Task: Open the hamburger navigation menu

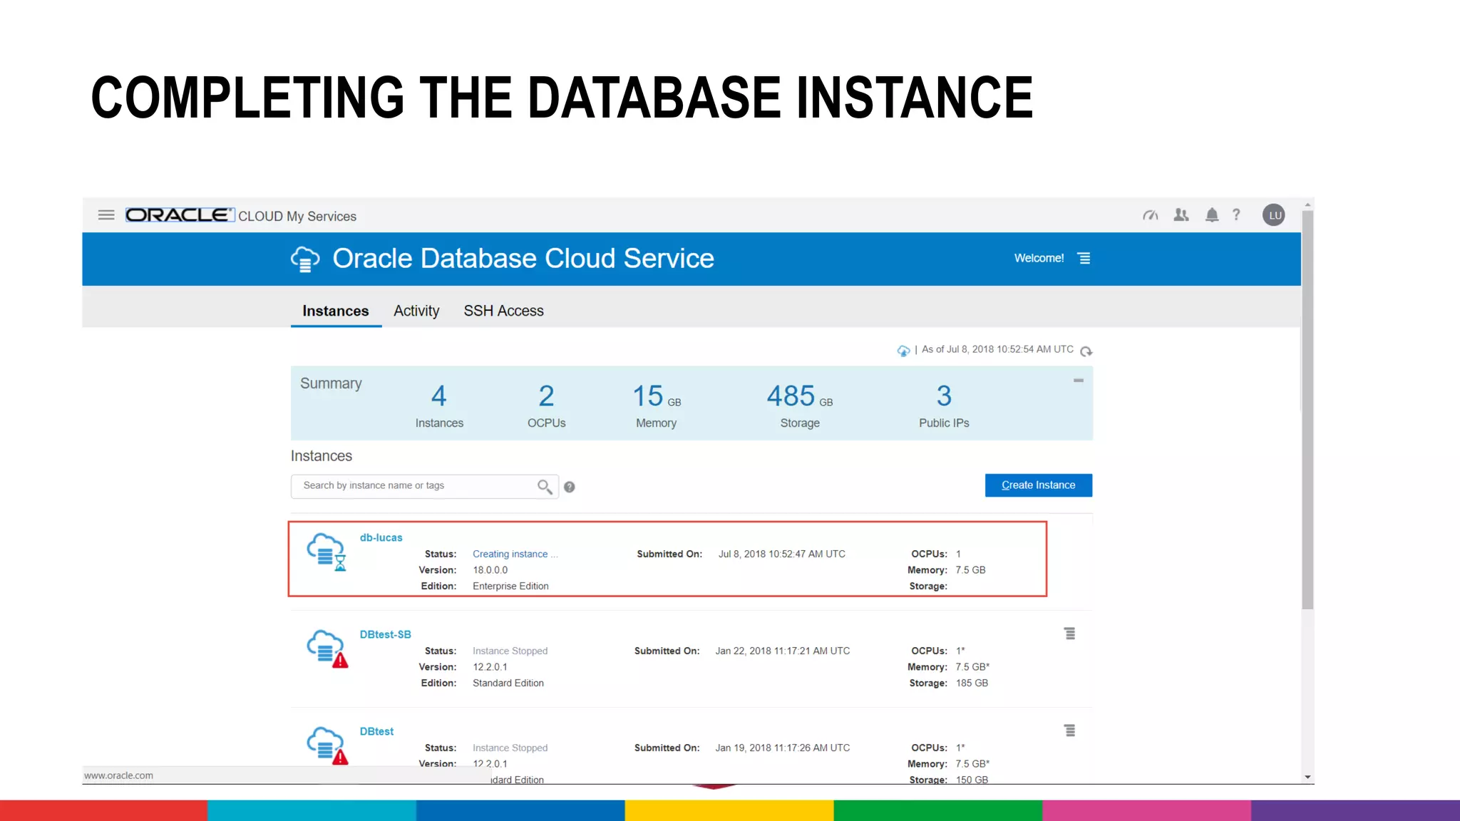Action: coord(106,215)
